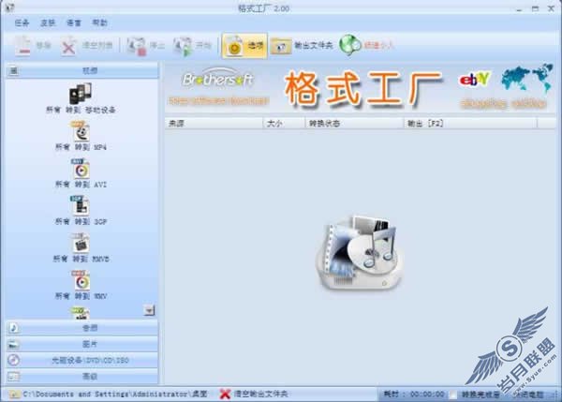Screen dimensions: 562x402
Task: Open the 任务 menu
Action: click(22, 22)
